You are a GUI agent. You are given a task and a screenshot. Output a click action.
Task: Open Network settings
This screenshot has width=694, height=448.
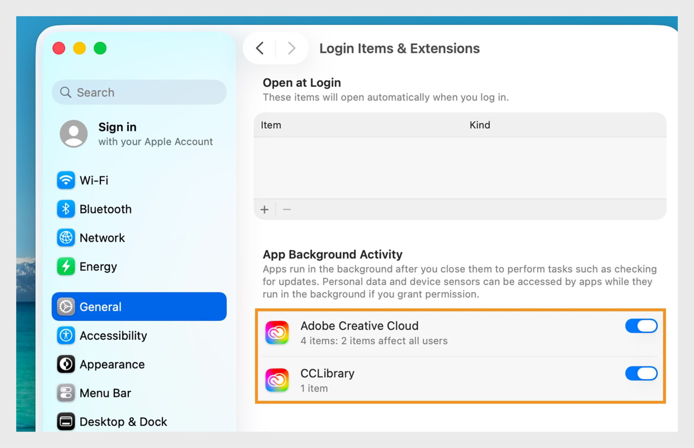coord(102,238)
